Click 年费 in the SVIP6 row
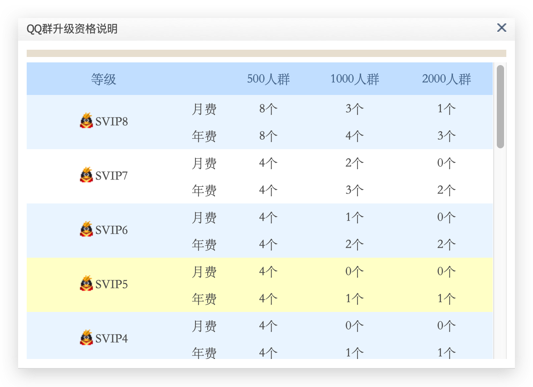The height and width of the screenshot is (387, 533). pos(205,245)
